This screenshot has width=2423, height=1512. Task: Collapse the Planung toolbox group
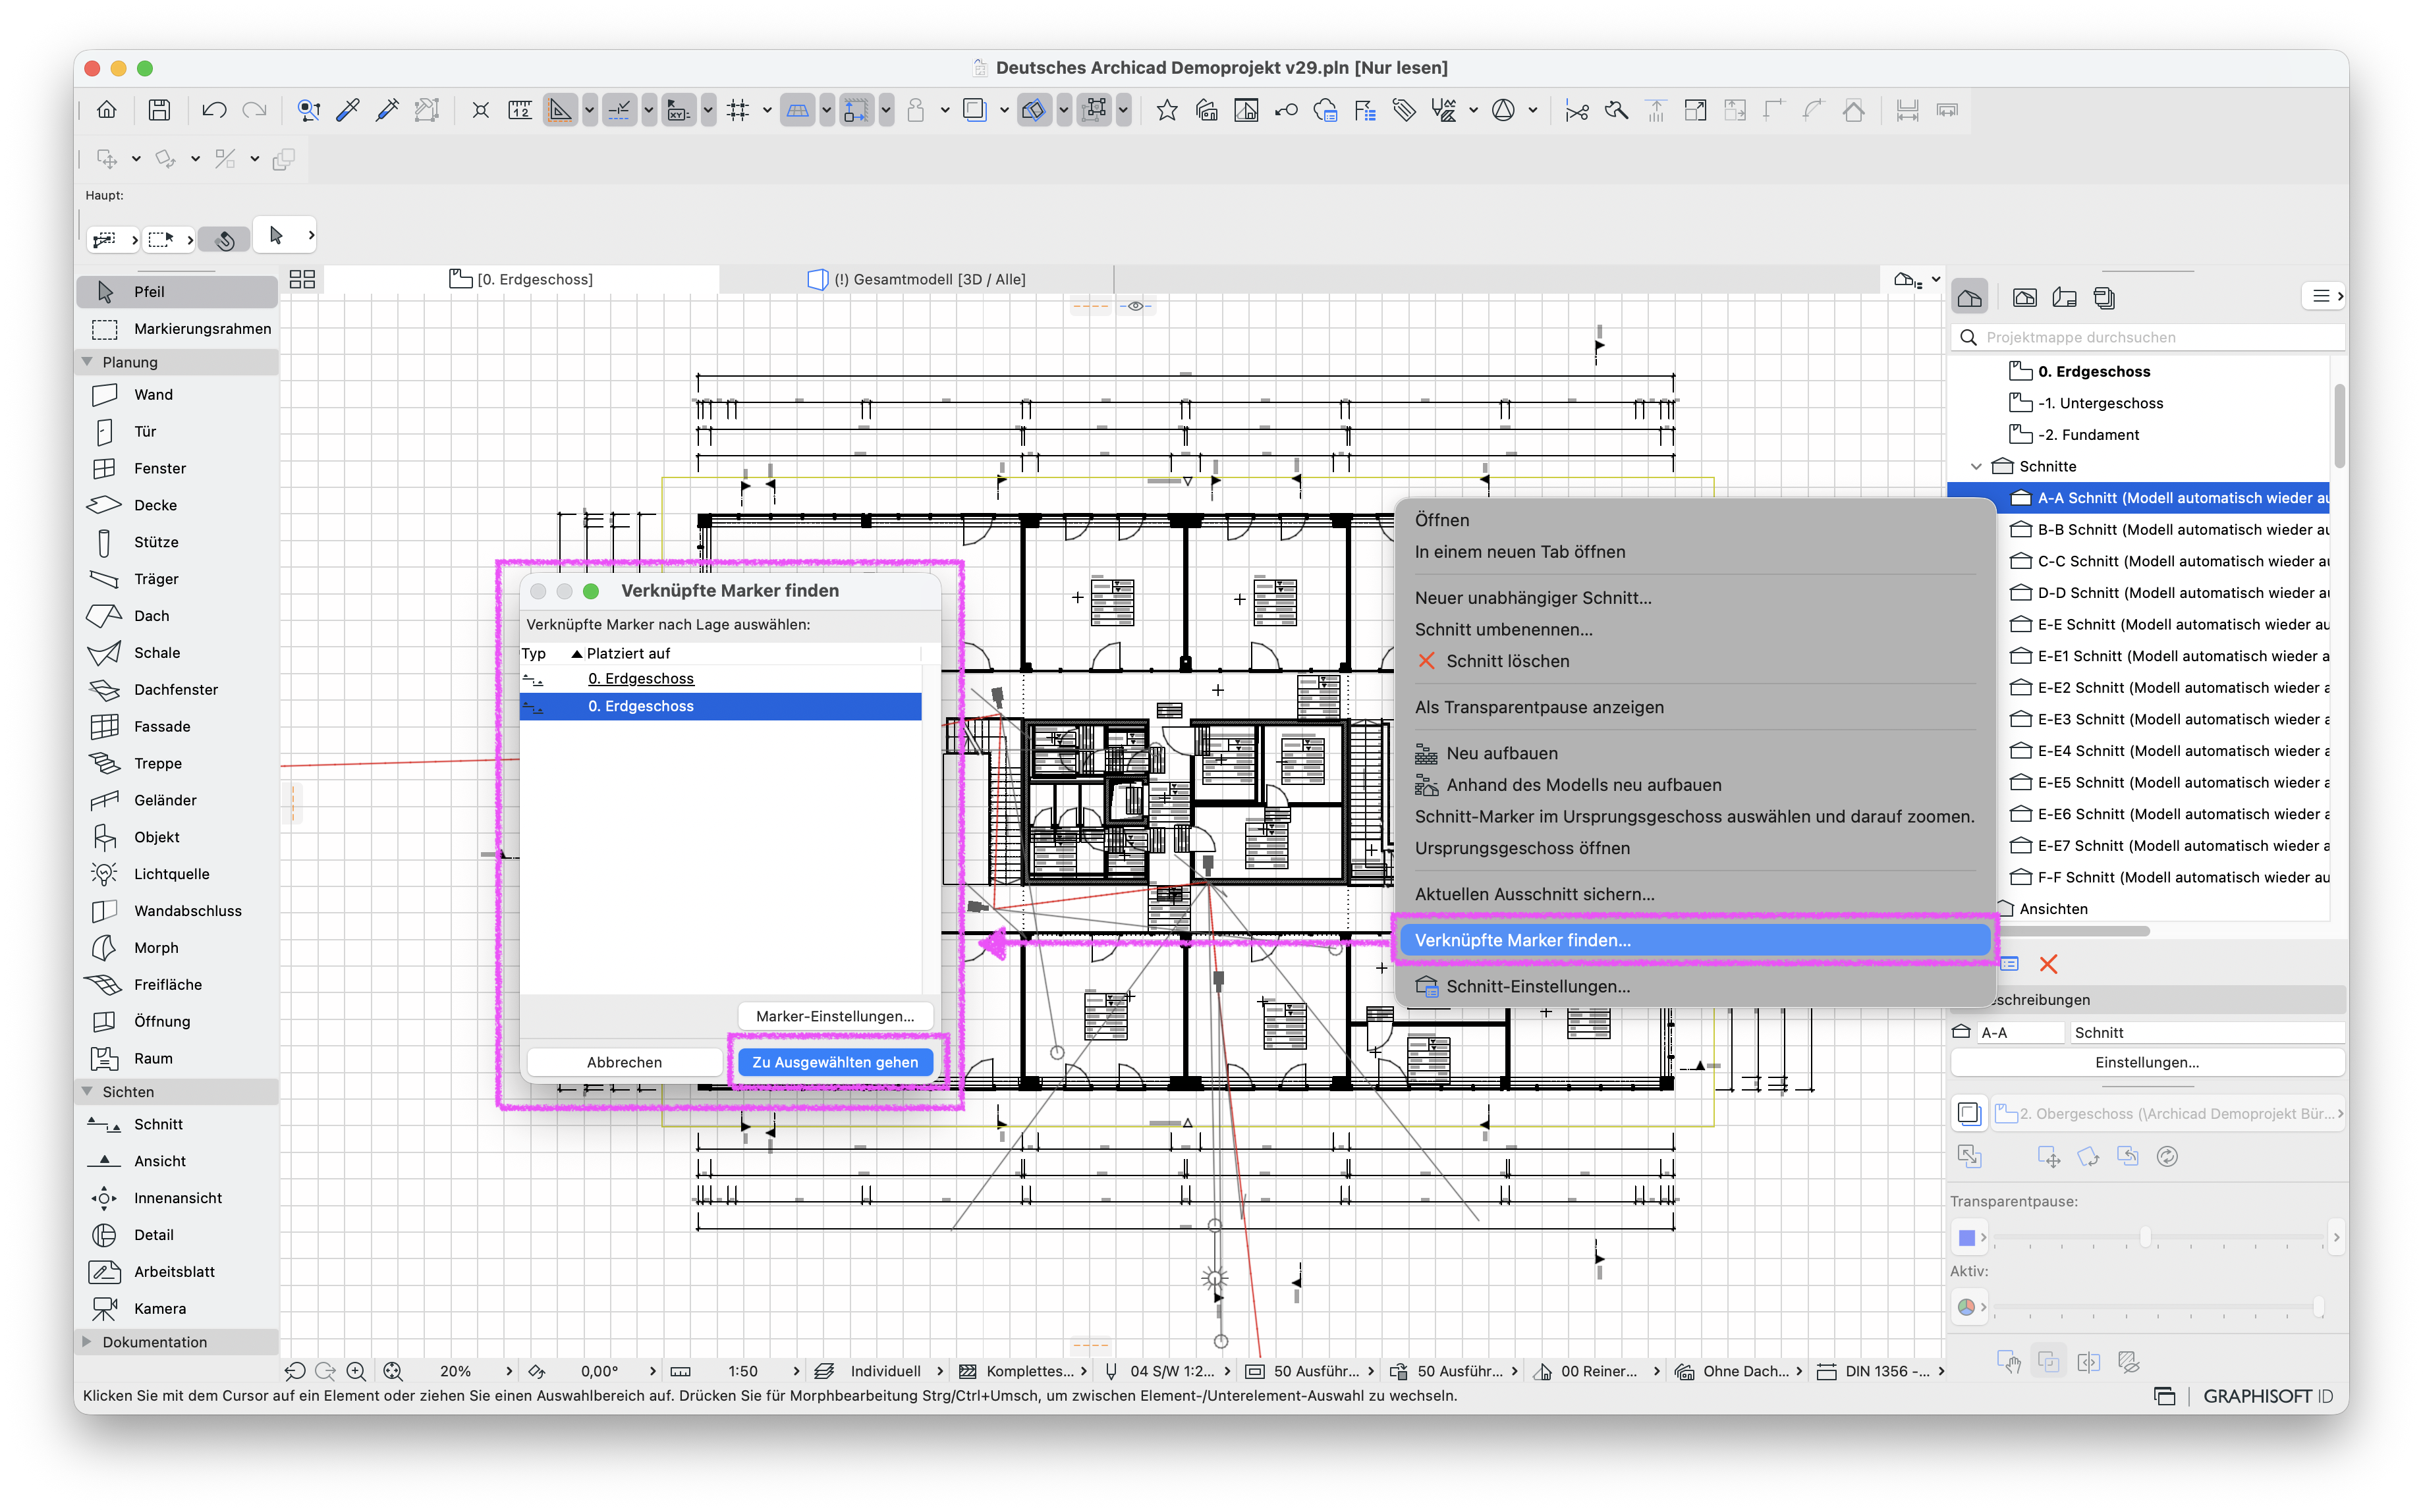87,362
